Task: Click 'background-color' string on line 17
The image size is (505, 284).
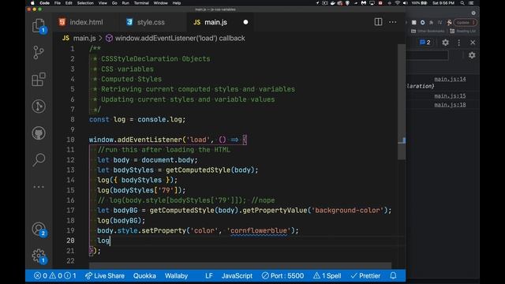Action: click(347, 211)
